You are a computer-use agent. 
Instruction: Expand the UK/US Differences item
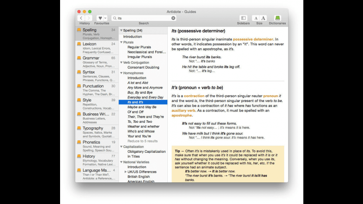(x=126, y=172)
